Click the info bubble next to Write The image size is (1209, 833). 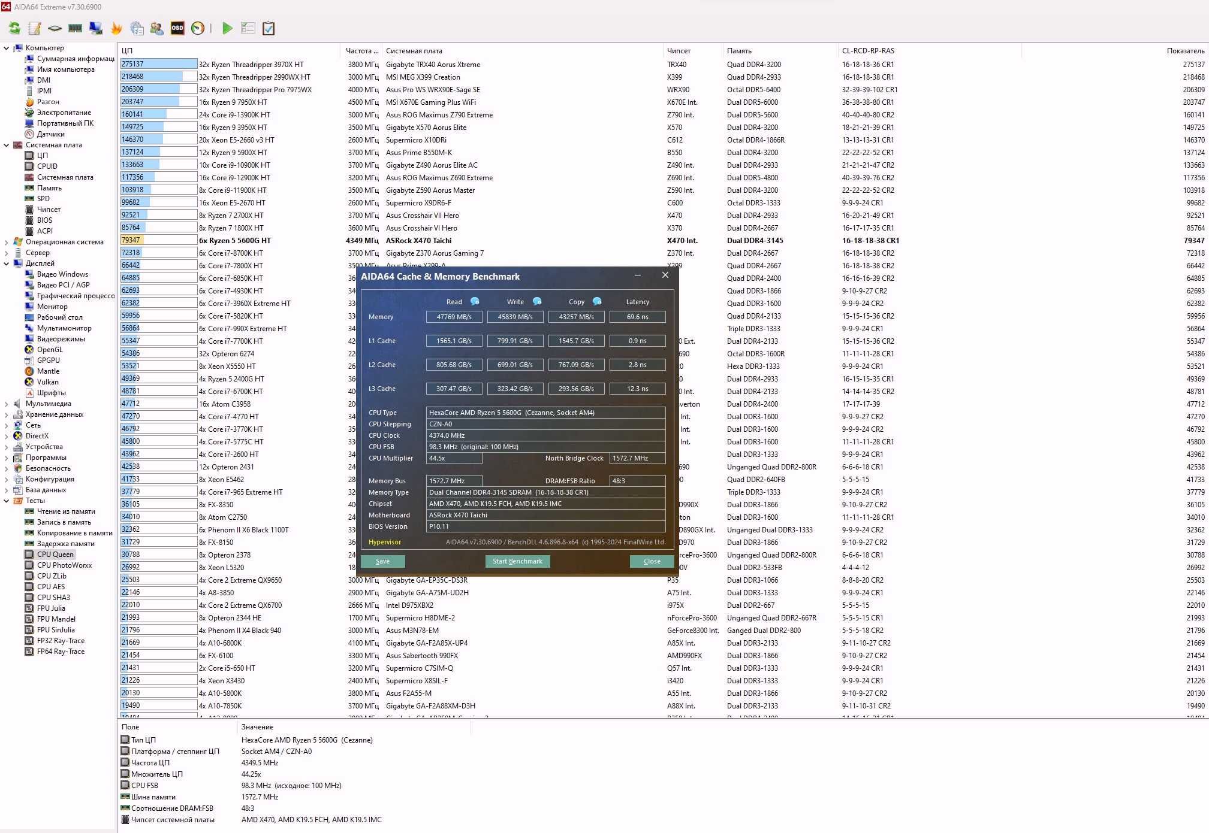(537, 301)
